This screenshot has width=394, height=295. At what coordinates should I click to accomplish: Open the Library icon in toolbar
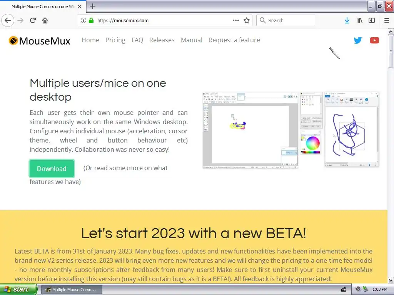pyautogui.click(x=359, y=20)
